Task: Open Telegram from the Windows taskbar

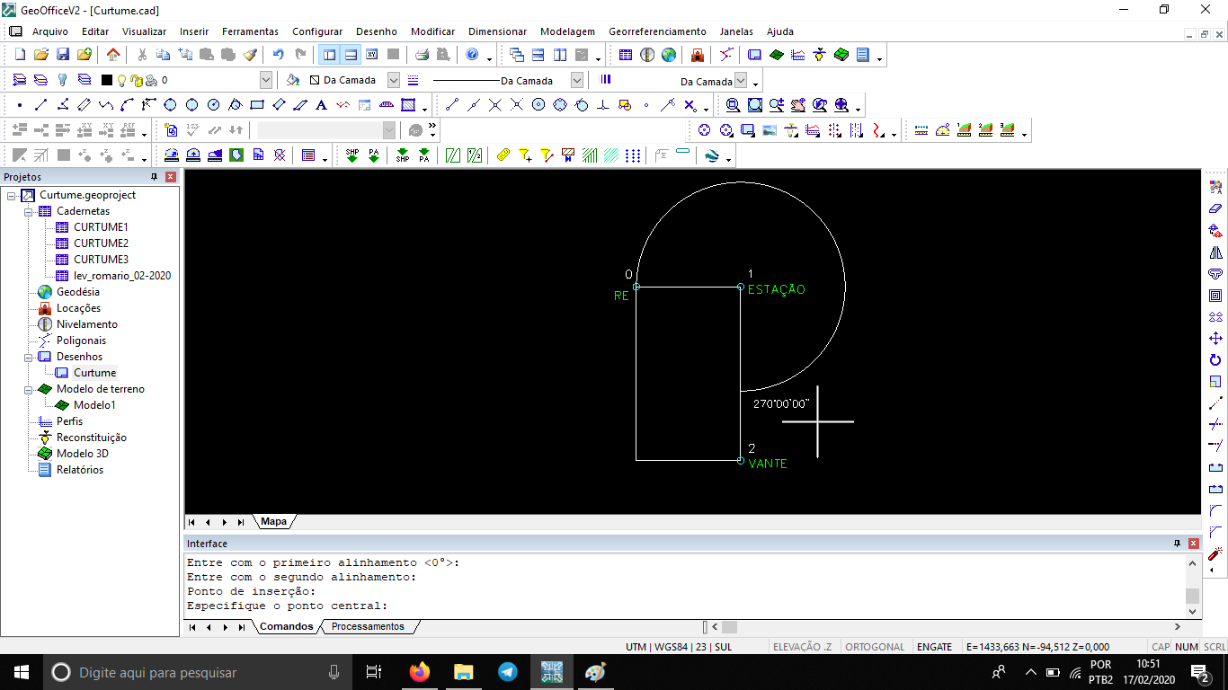Action: click(x=507, y=672)
